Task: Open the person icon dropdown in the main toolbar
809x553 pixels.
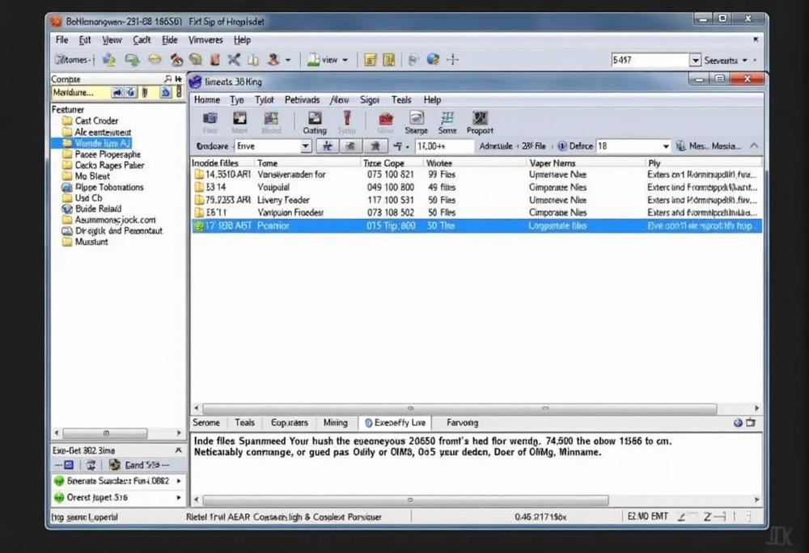Action: click(288, 61)
